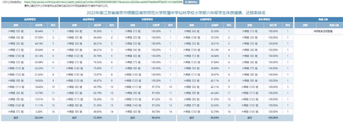Click the 43.24% myopia rate cell
This screenshot has width=343, height=127.
click(x=214, y=93)
